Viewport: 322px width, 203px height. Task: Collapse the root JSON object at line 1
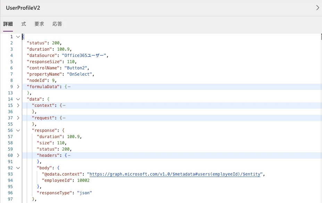click(18, 37)
